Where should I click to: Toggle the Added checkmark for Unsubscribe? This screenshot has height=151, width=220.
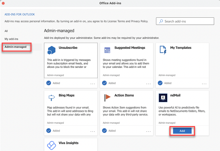click(x=49, y=83)
